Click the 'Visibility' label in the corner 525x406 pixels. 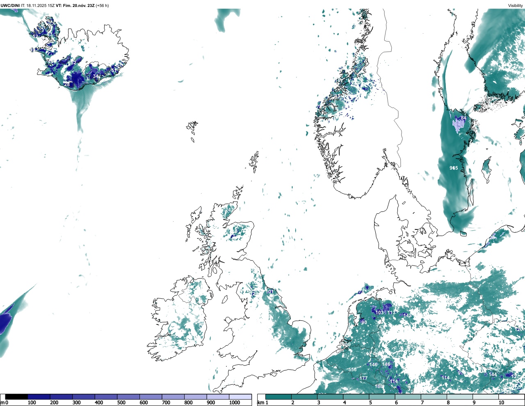point(515,5)
